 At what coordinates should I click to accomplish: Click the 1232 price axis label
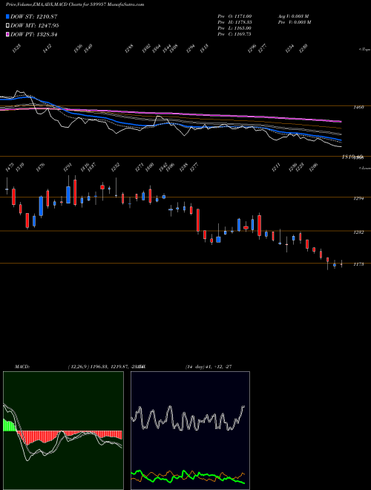click(x=358, y=232)
